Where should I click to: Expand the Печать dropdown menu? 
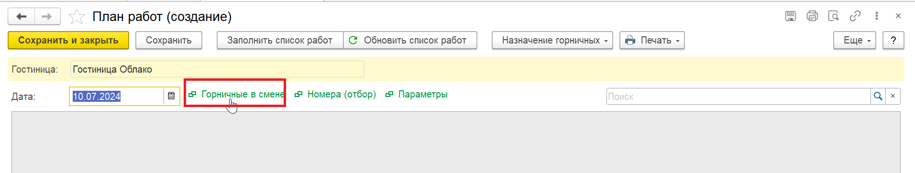(652, 41)
